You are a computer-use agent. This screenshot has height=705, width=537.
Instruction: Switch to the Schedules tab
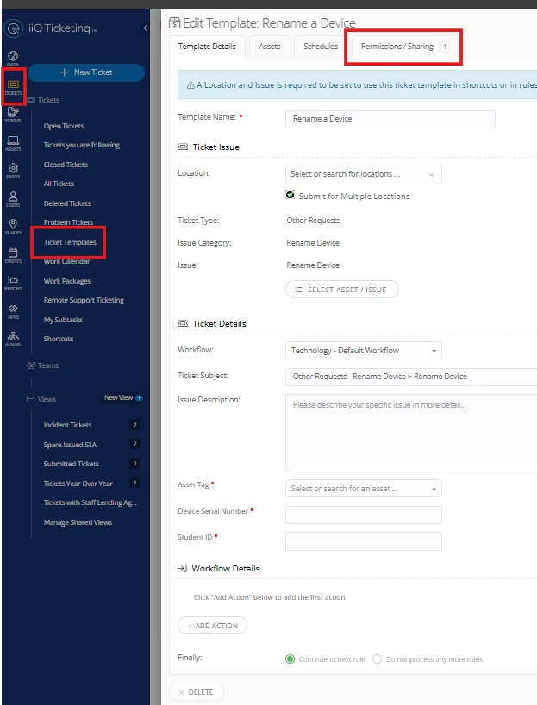pos(321,47)
